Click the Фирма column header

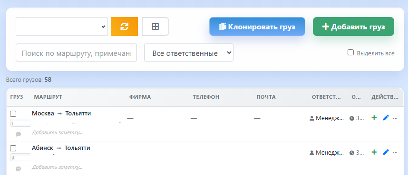140,97
